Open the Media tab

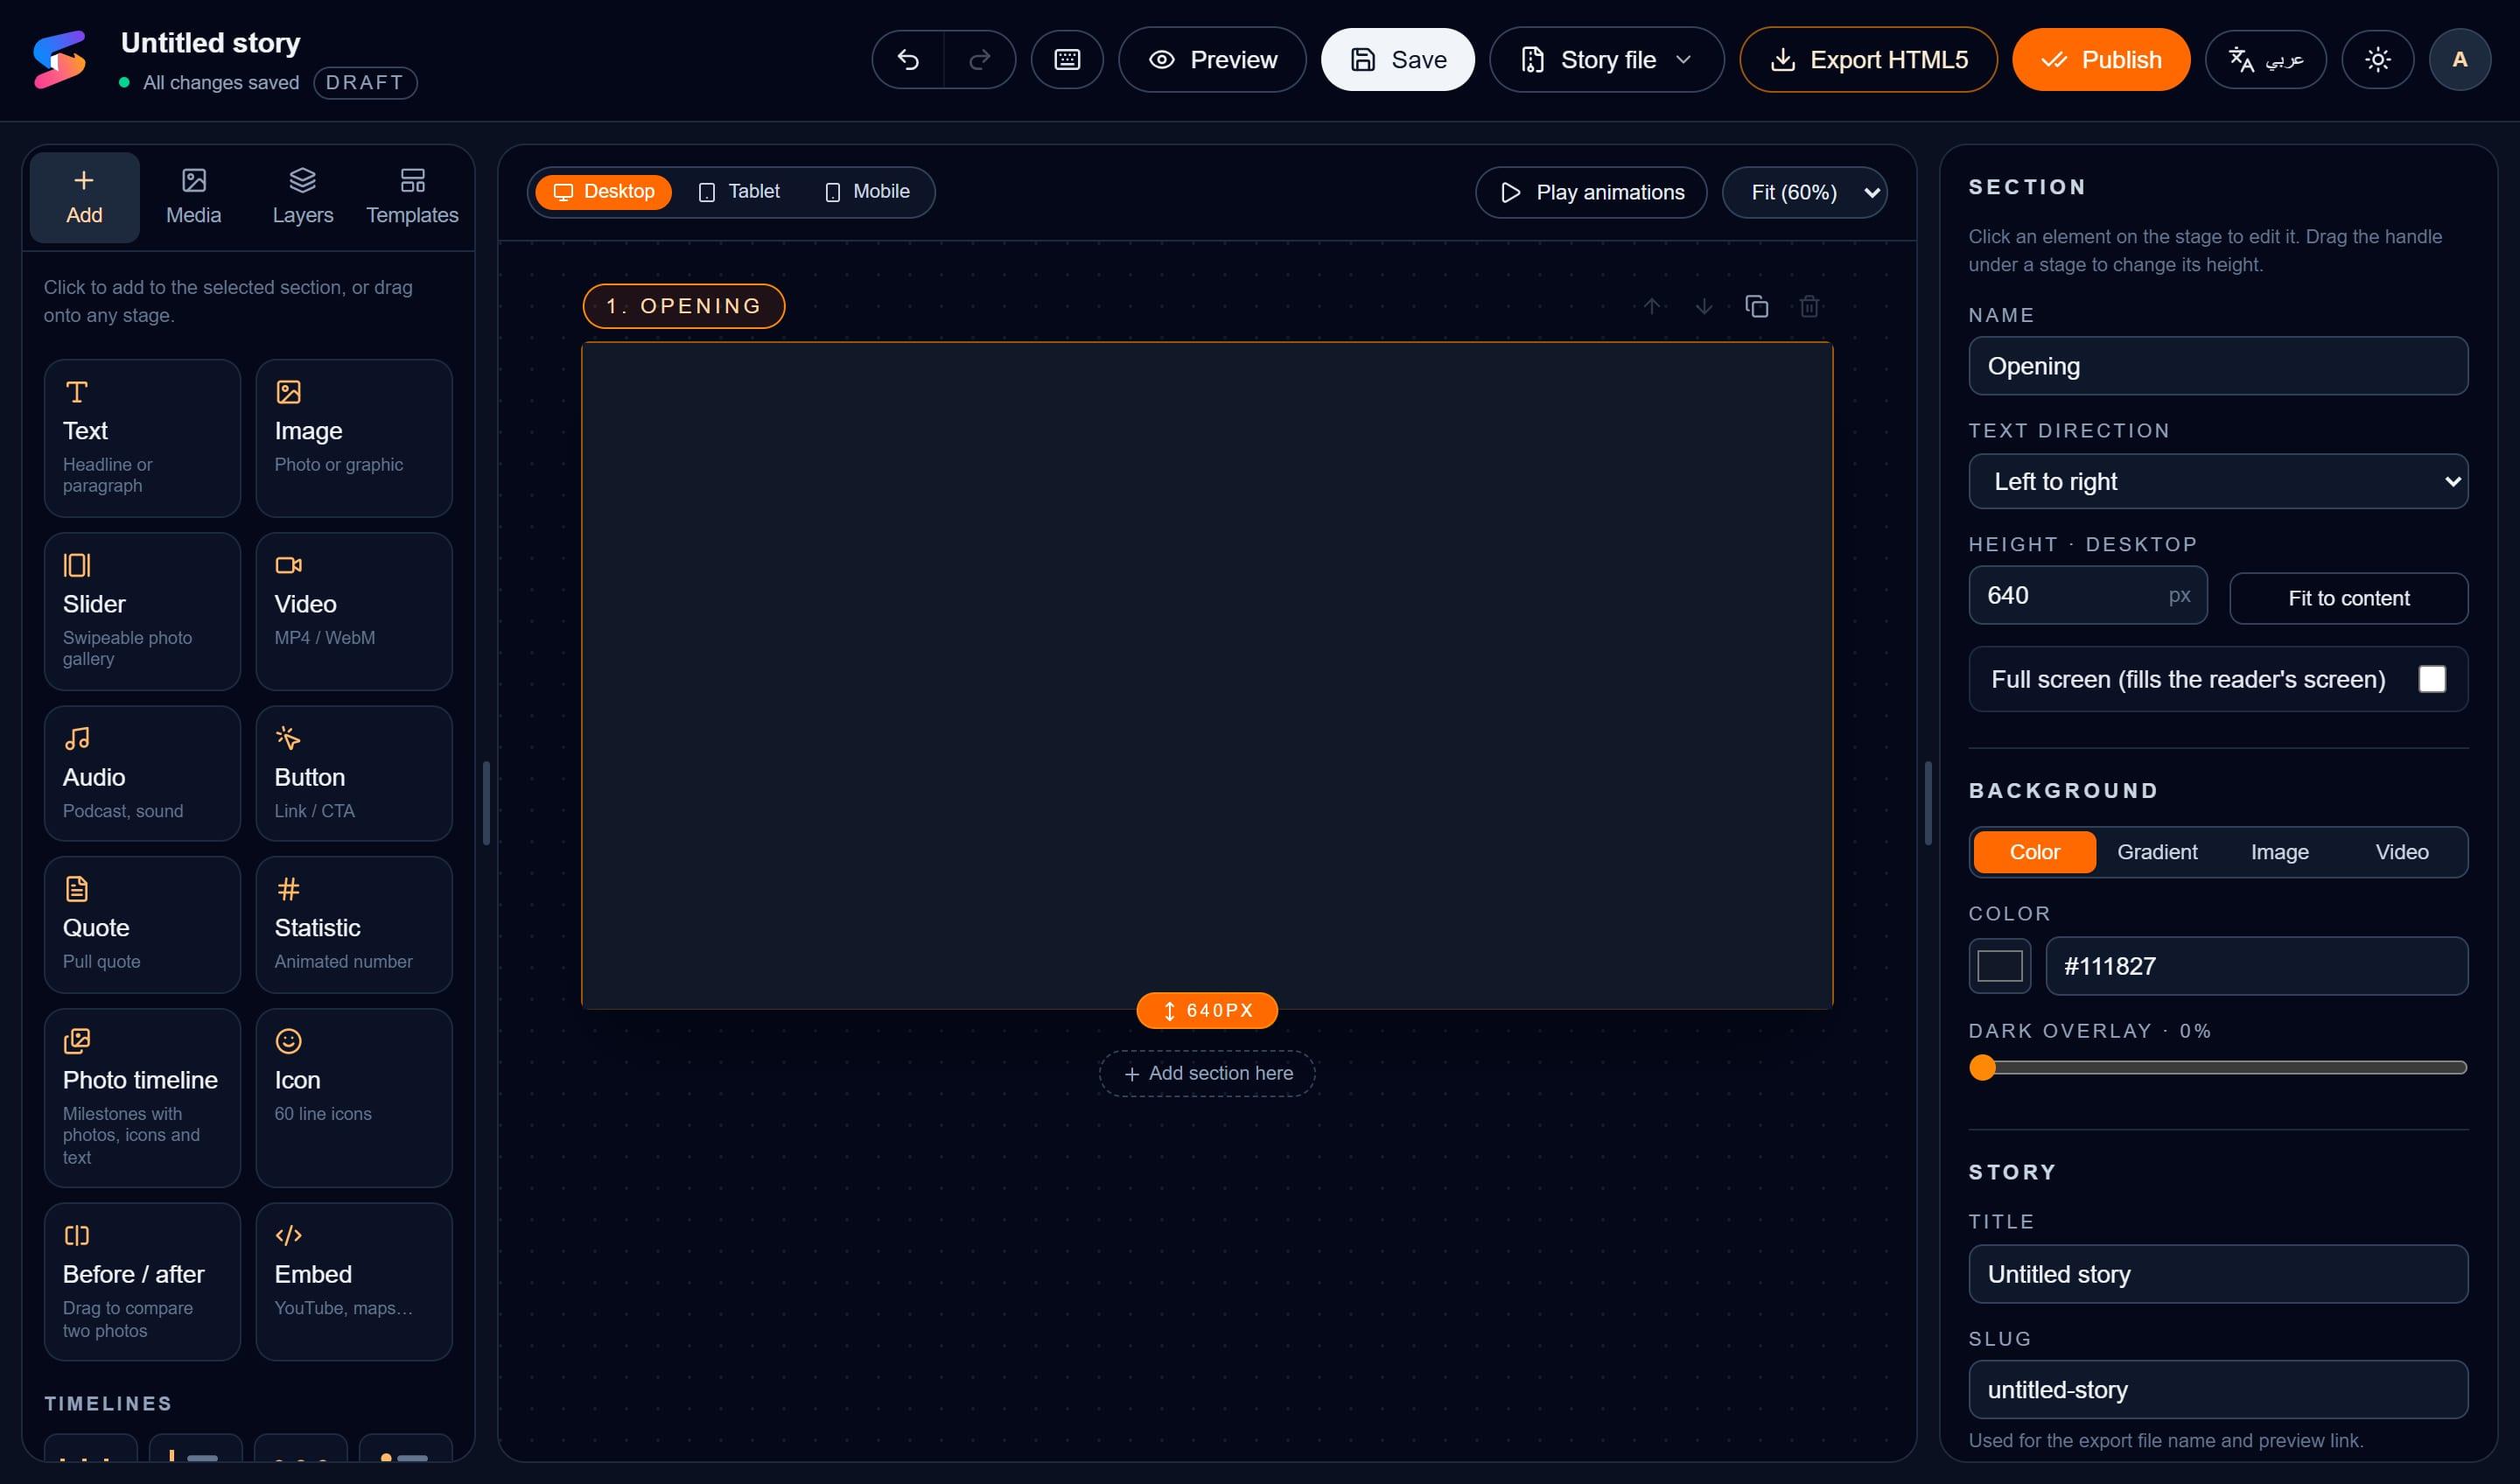(193, 197)
